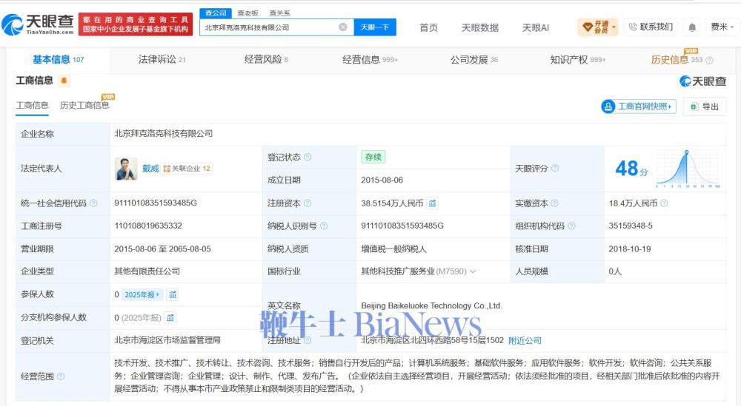This screenshot has width=741, height=406.
Task: Click help icon beside 注册资本 label
Action: (x=308, y=203)
